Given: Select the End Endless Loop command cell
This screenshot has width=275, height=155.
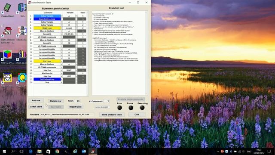Looking at the screenshot, I should (x=47, y=79).
